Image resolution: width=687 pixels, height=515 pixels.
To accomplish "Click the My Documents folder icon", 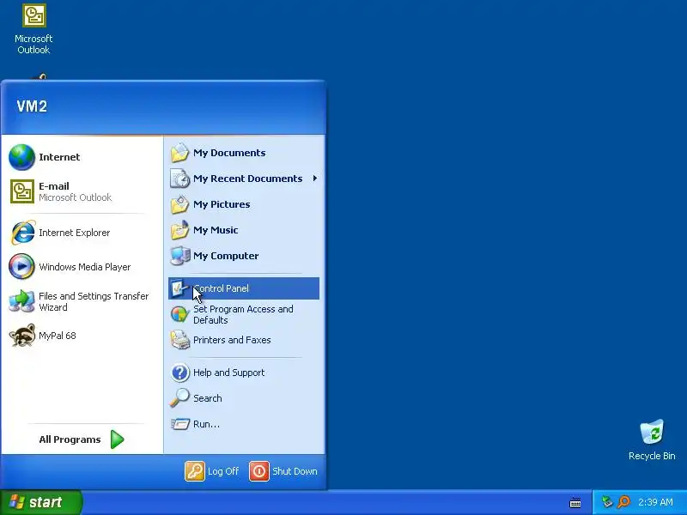I will point(179,153).
